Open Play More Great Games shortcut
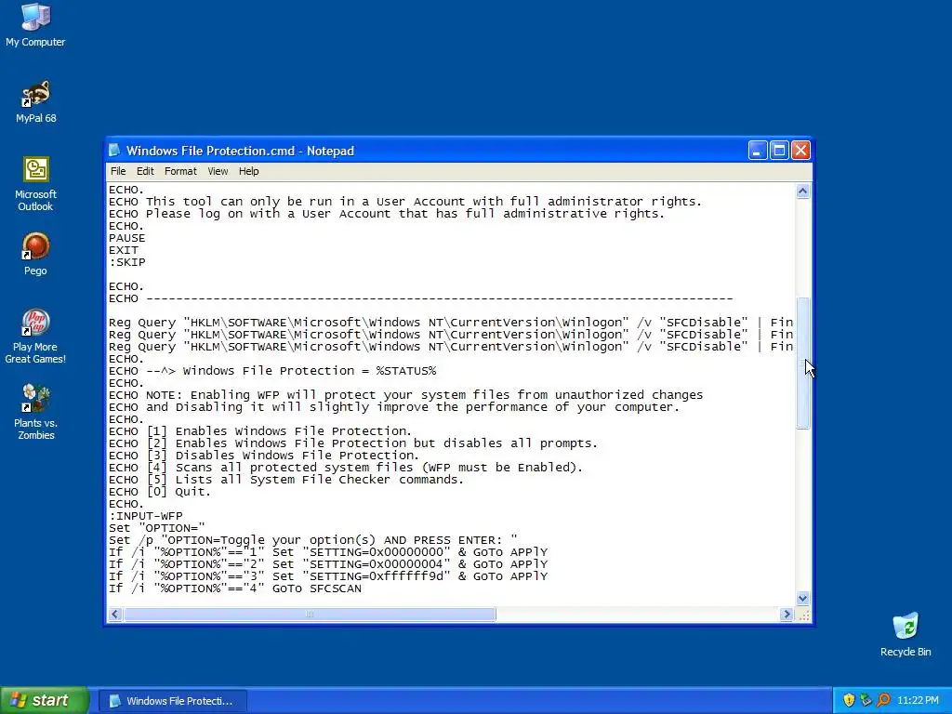 click(35, 336)
